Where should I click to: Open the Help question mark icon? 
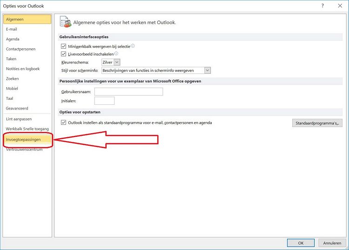[322, 6]
